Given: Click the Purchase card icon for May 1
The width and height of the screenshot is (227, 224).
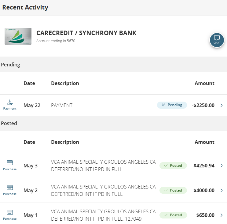Looking at the screenshot, I should coord(10,212).
